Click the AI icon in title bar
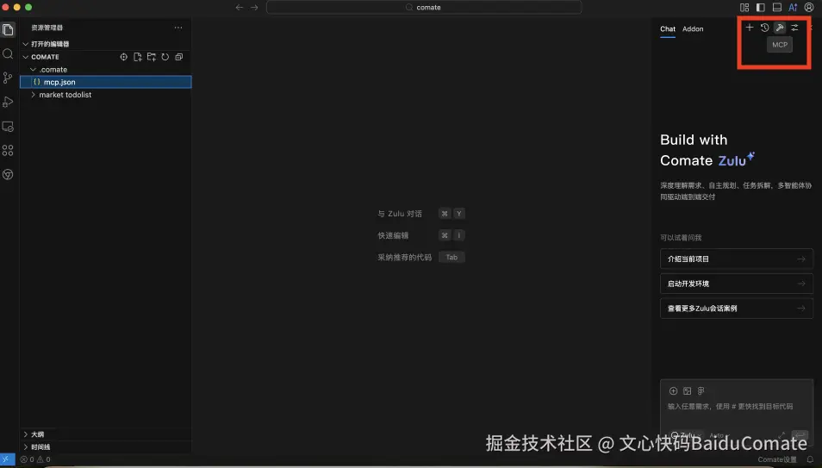Image resolution: width=822 pixels, height=468 pixels. click(793, 8)
